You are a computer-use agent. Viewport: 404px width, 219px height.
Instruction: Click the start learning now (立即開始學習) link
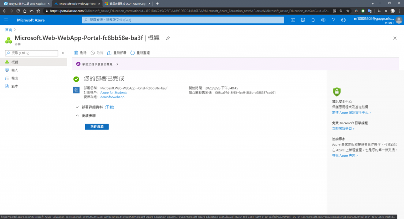click(x=343, y=129)
